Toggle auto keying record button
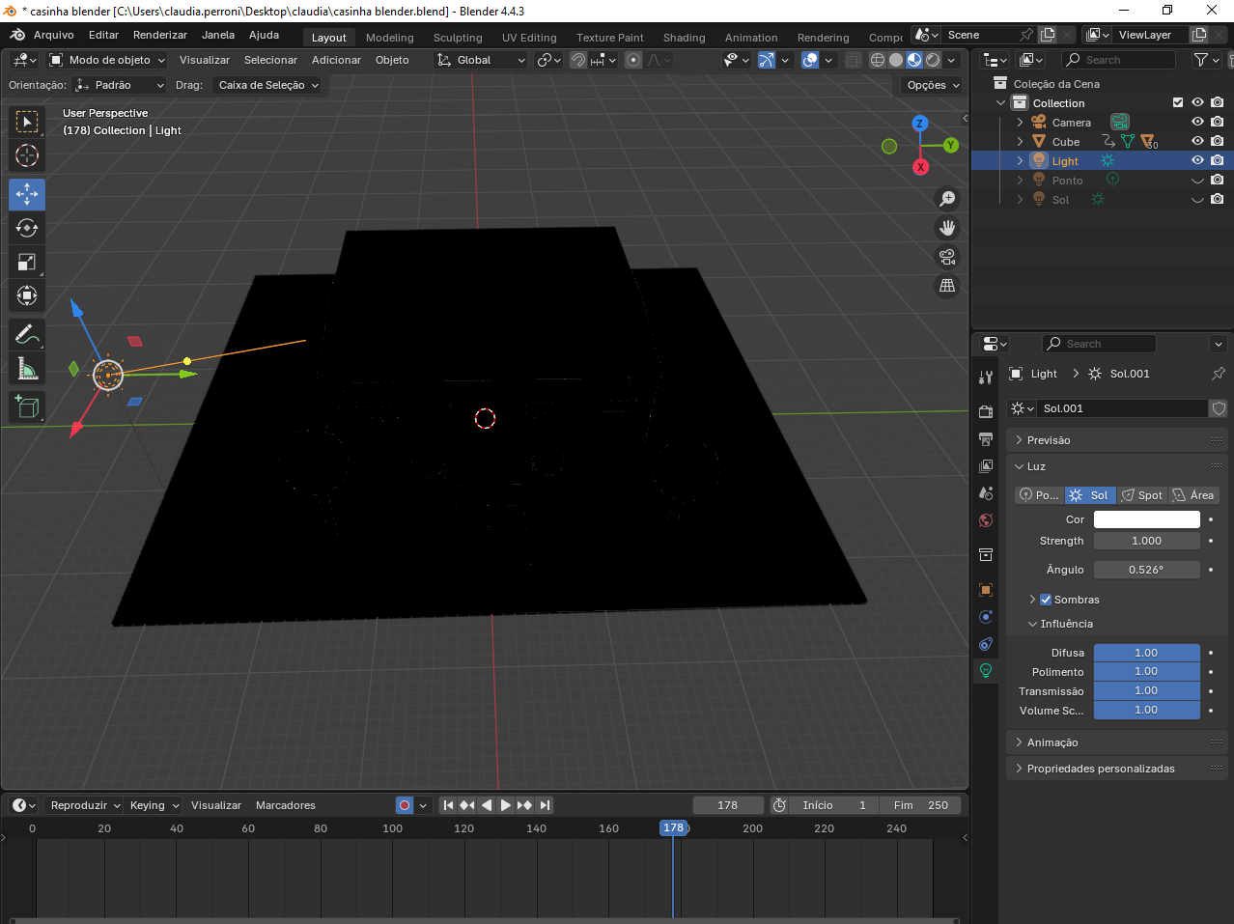The width and height of the screenshot is (1234, 924). coord(405,805)
